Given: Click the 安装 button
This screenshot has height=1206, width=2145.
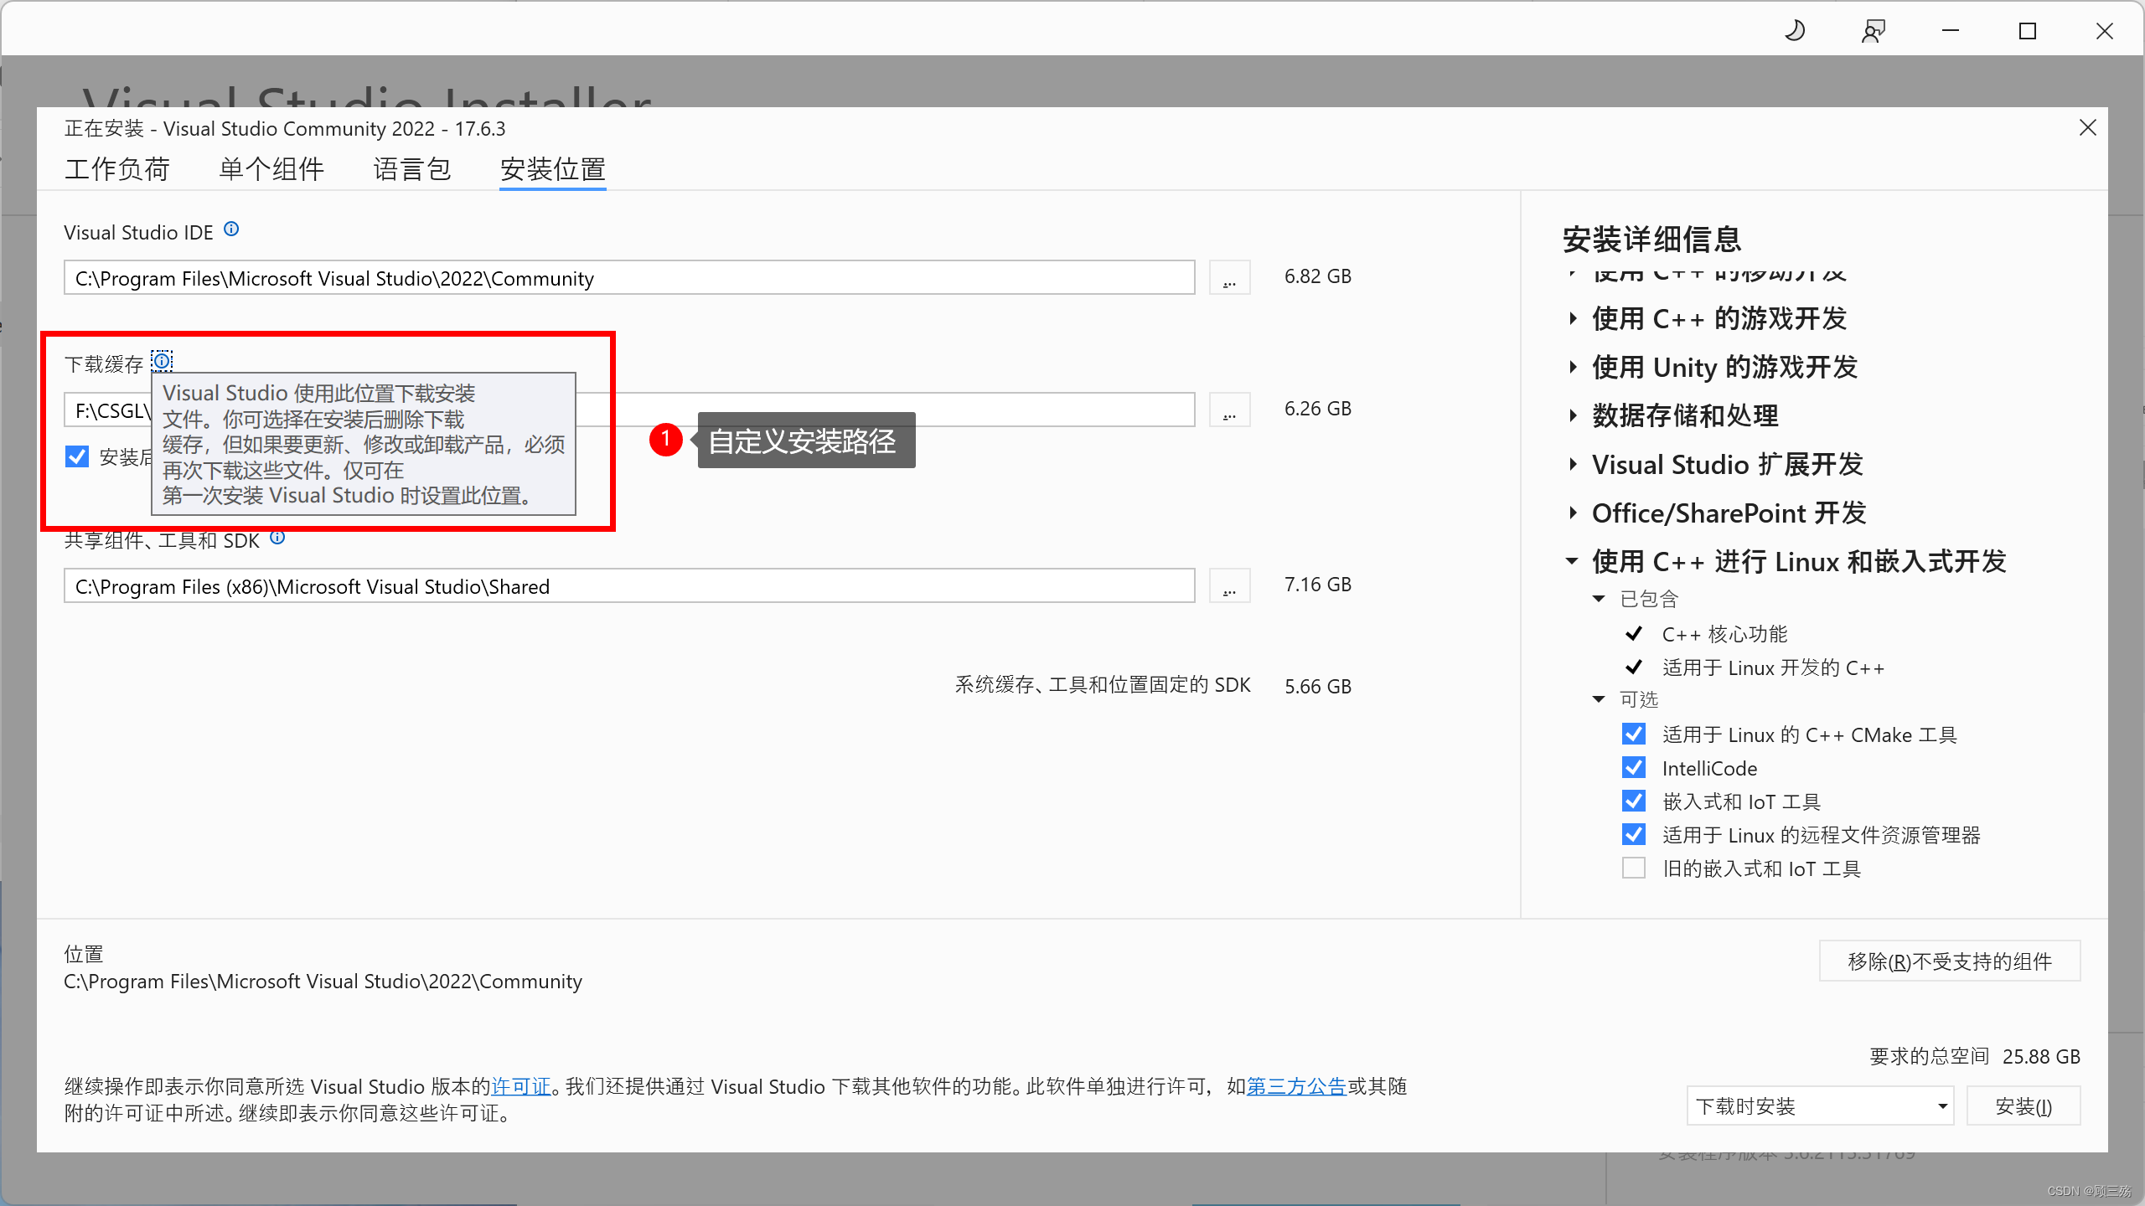Looking at the screenshot, I should click(2024, 1105).
